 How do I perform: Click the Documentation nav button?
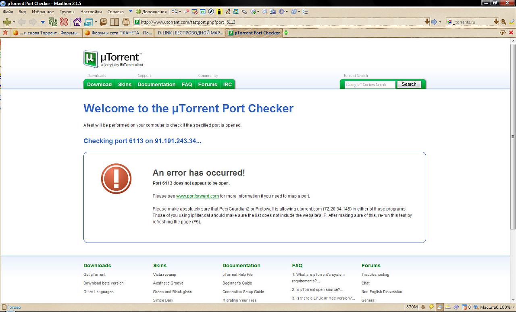[156, 84]
